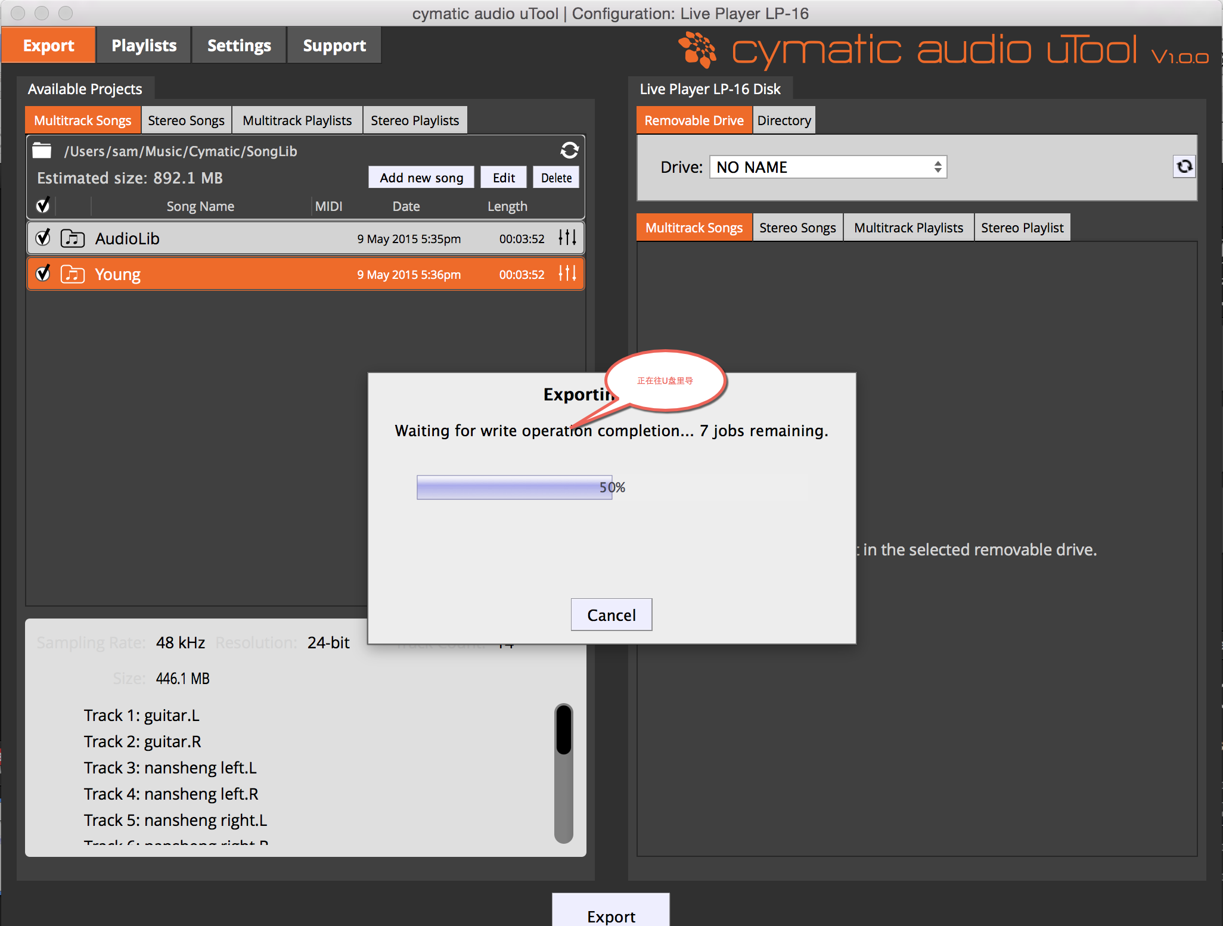Refresh the removable drive list

tap(1184, 166)
